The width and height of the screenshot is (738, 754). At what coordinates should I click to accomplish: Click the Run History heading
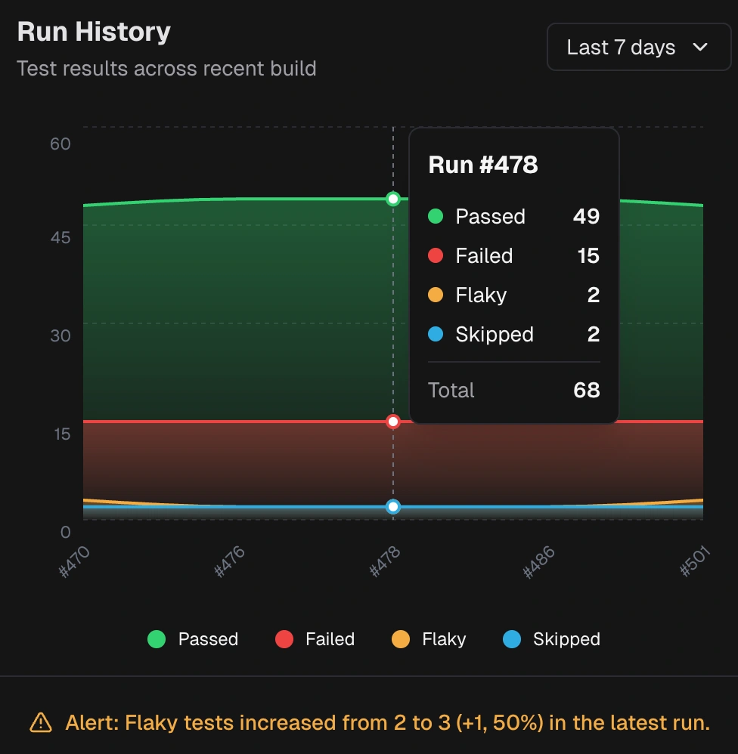(94, 31)
